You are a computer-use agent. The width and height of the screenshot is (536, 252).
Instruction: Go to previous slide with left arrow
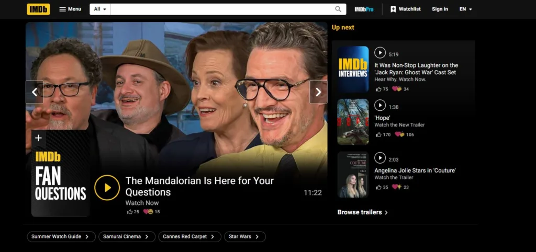pos(35,92)
